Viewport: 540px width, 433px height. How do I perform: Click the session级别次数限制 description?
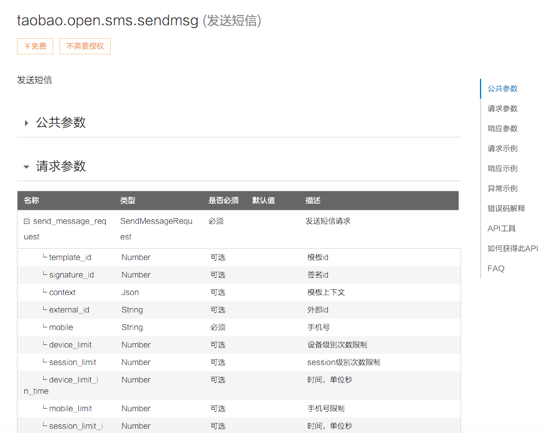pyautogui.click(x=344, y=362)
